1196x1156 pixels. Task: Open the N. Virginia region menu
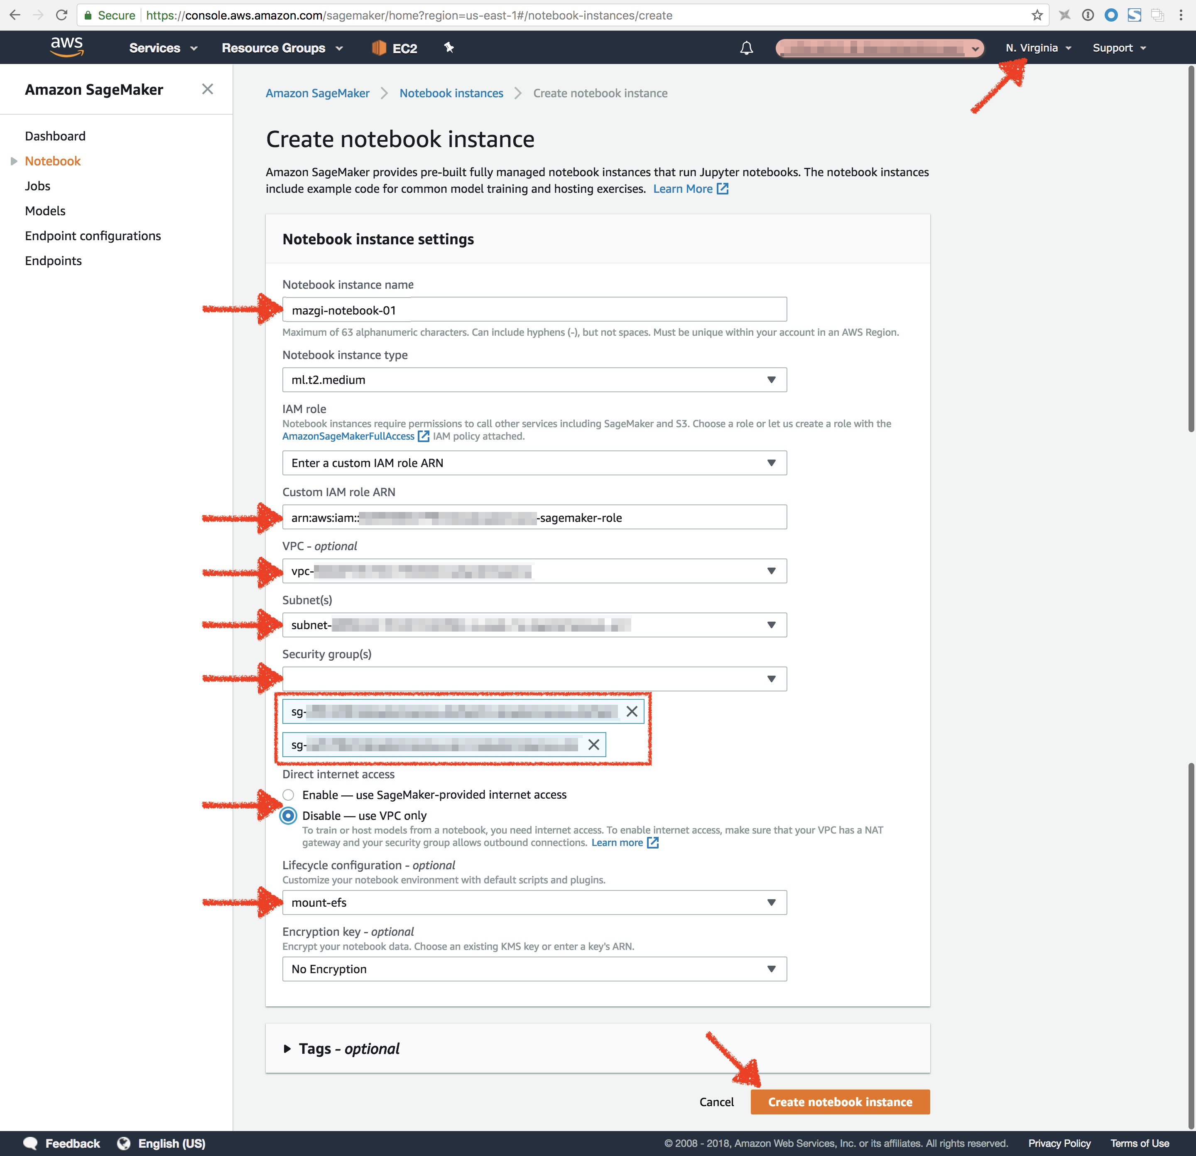pyautogui.click(x=1039, y=48)
